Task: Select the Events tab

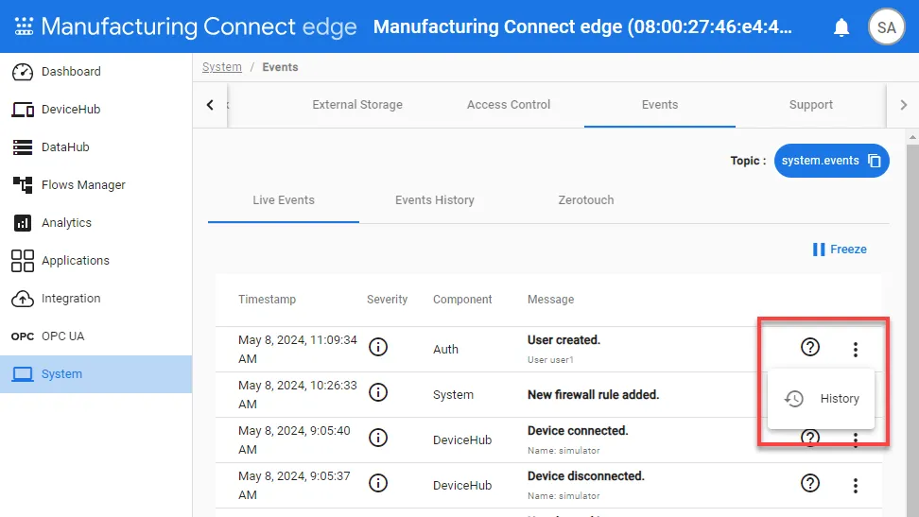Action: click(x=660, y=104)
